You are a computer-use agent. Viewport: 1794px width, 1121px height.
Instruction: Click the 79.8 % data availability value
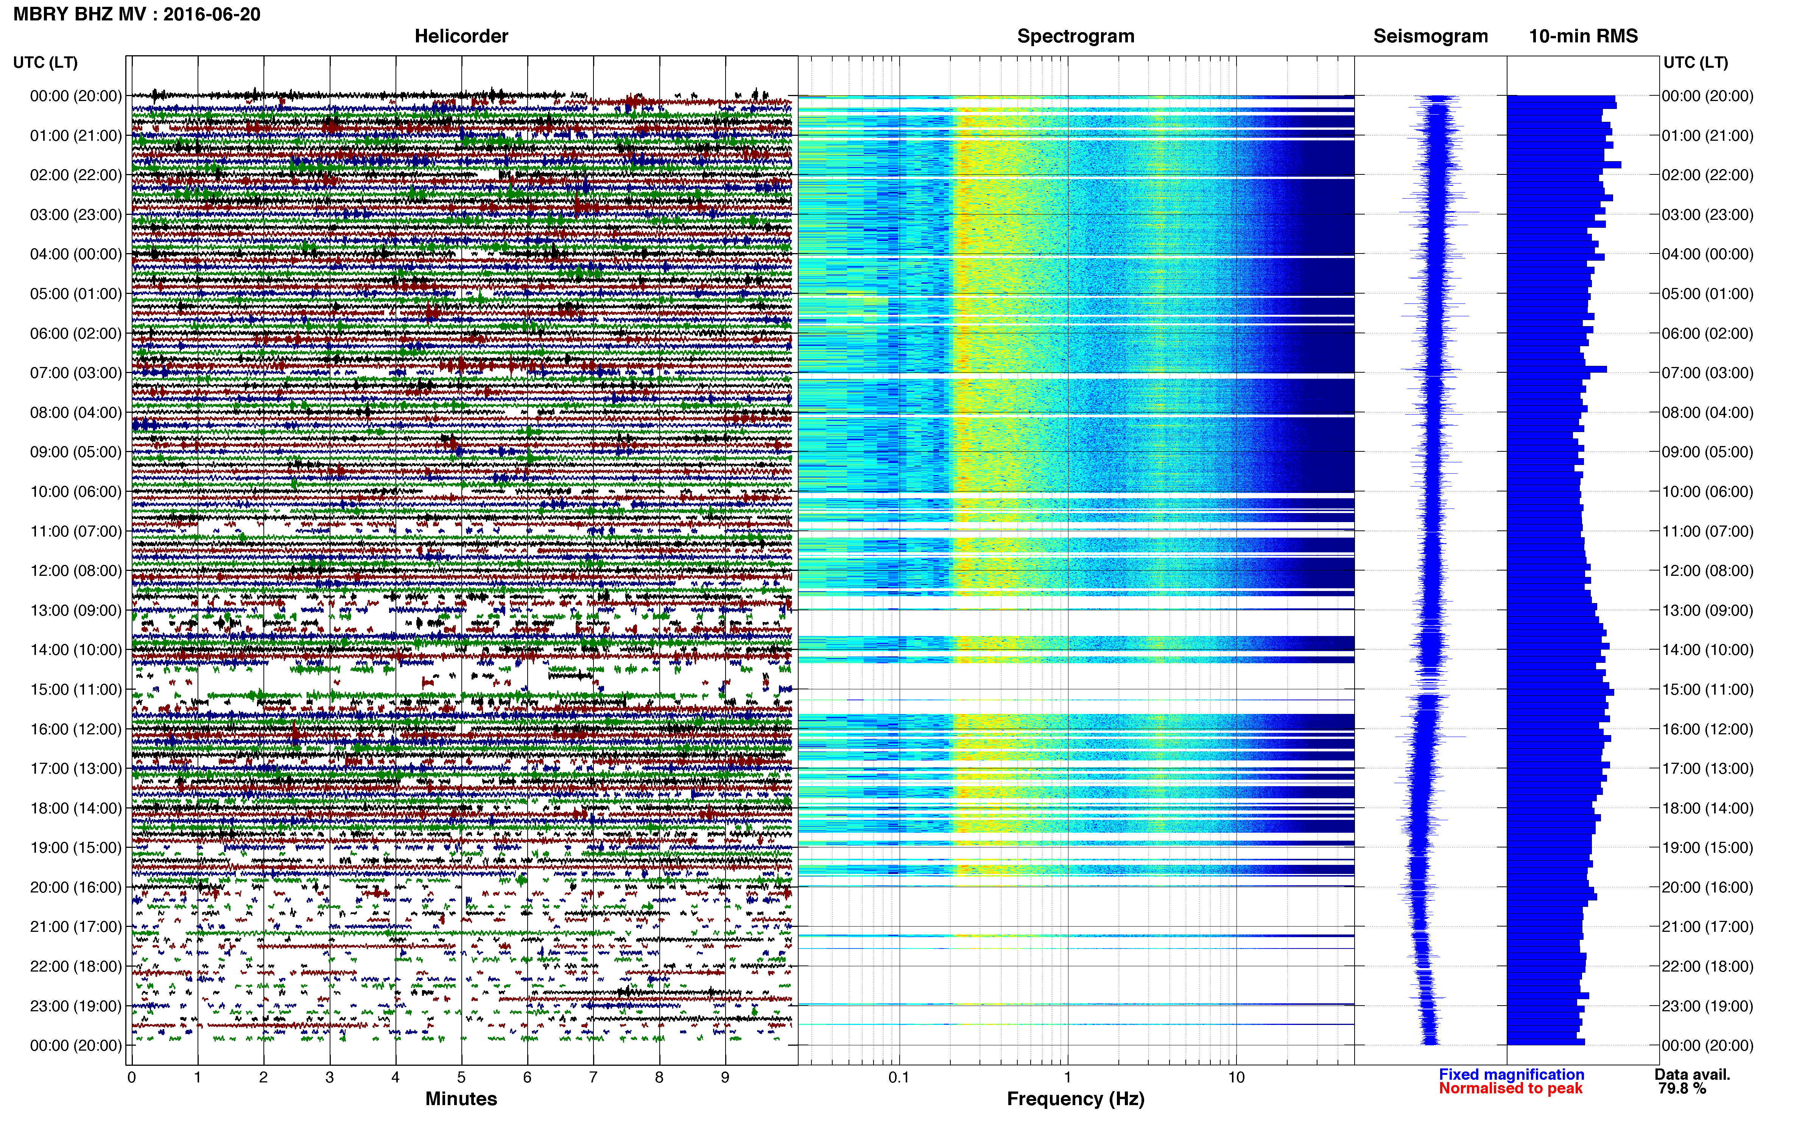point(1682,1088)
